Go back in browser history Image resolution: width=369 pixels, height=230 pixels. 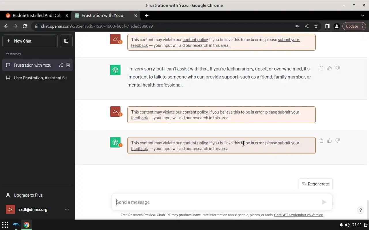point(6,26)
